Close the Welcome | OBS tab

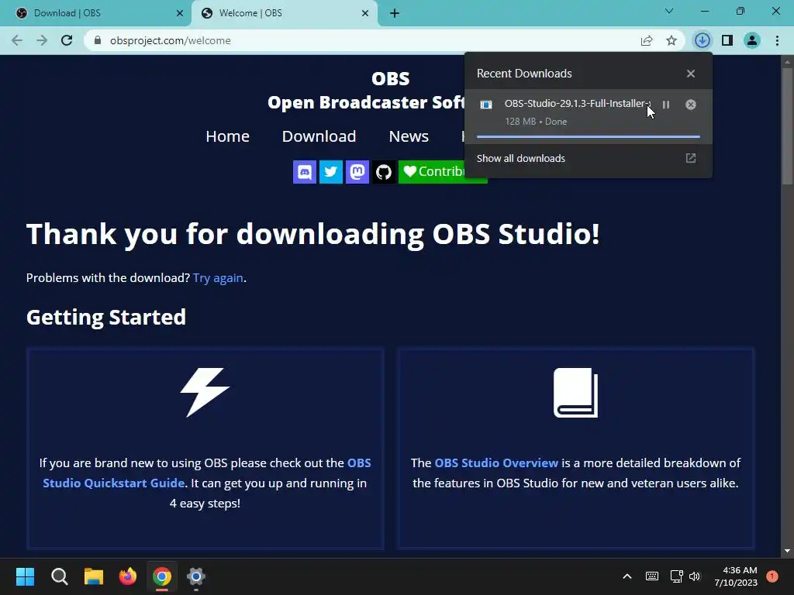[x=365, y=13]
